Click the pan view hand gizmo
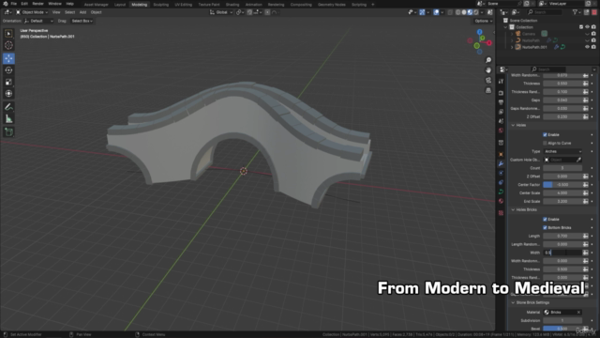 point(488,70)
